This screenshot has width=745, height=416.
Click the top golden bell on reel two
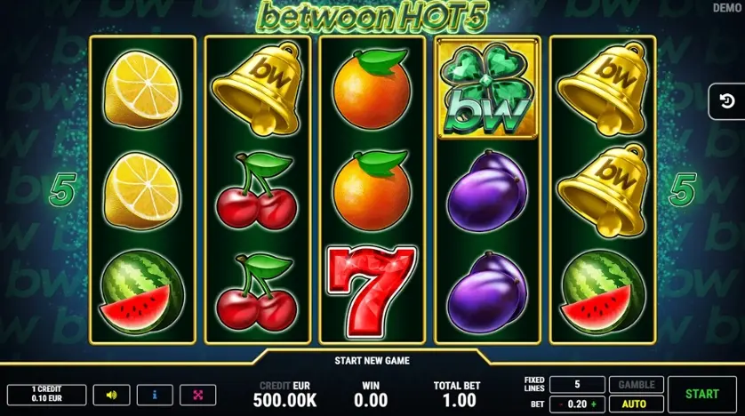pos(257,88)
